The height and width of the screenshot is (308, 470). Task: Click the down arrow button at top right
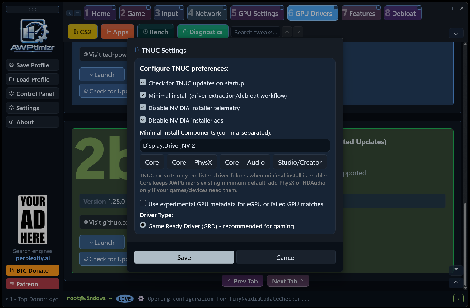pyautogui.click(x=456, y=33)
